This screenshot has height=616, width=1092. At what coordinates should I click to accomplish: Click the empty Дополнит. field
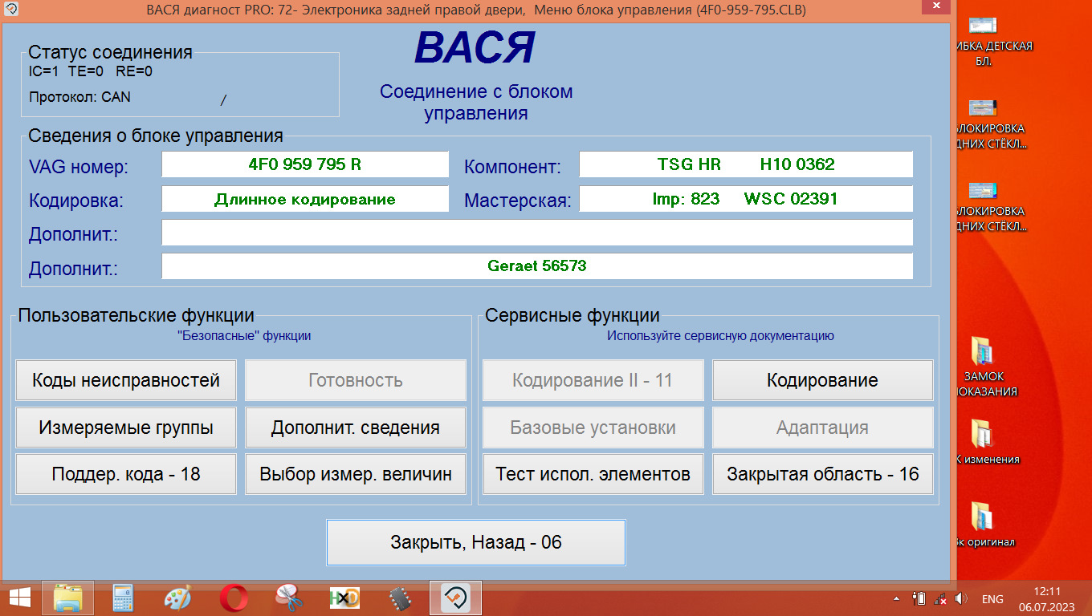(x=537, y=233)
